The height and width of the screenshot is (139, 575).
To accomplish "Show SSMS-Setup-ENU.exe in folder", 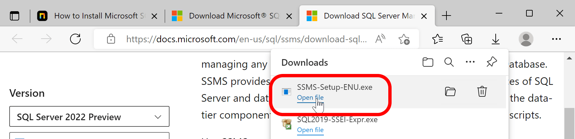I will (x=450, y=91).
